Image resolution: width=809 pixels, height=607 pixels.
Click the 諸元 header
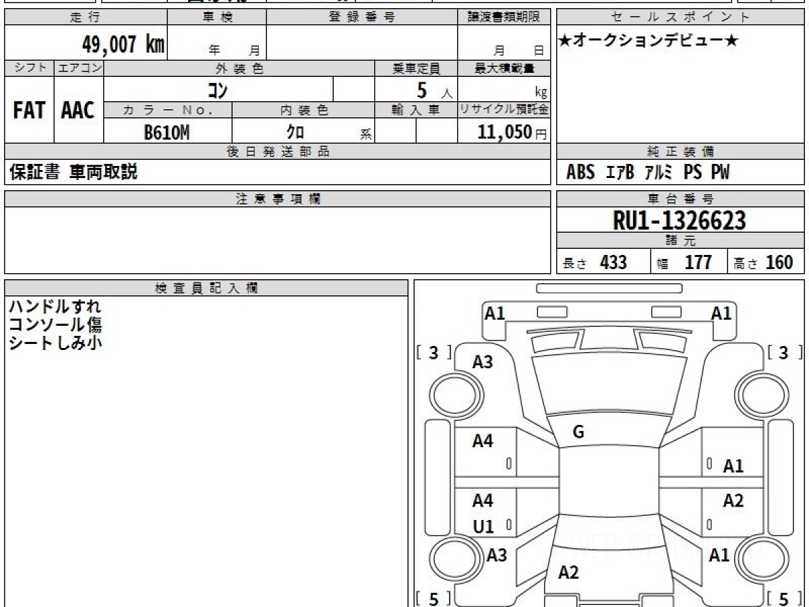pyautogui.click(x=680, y=241)
